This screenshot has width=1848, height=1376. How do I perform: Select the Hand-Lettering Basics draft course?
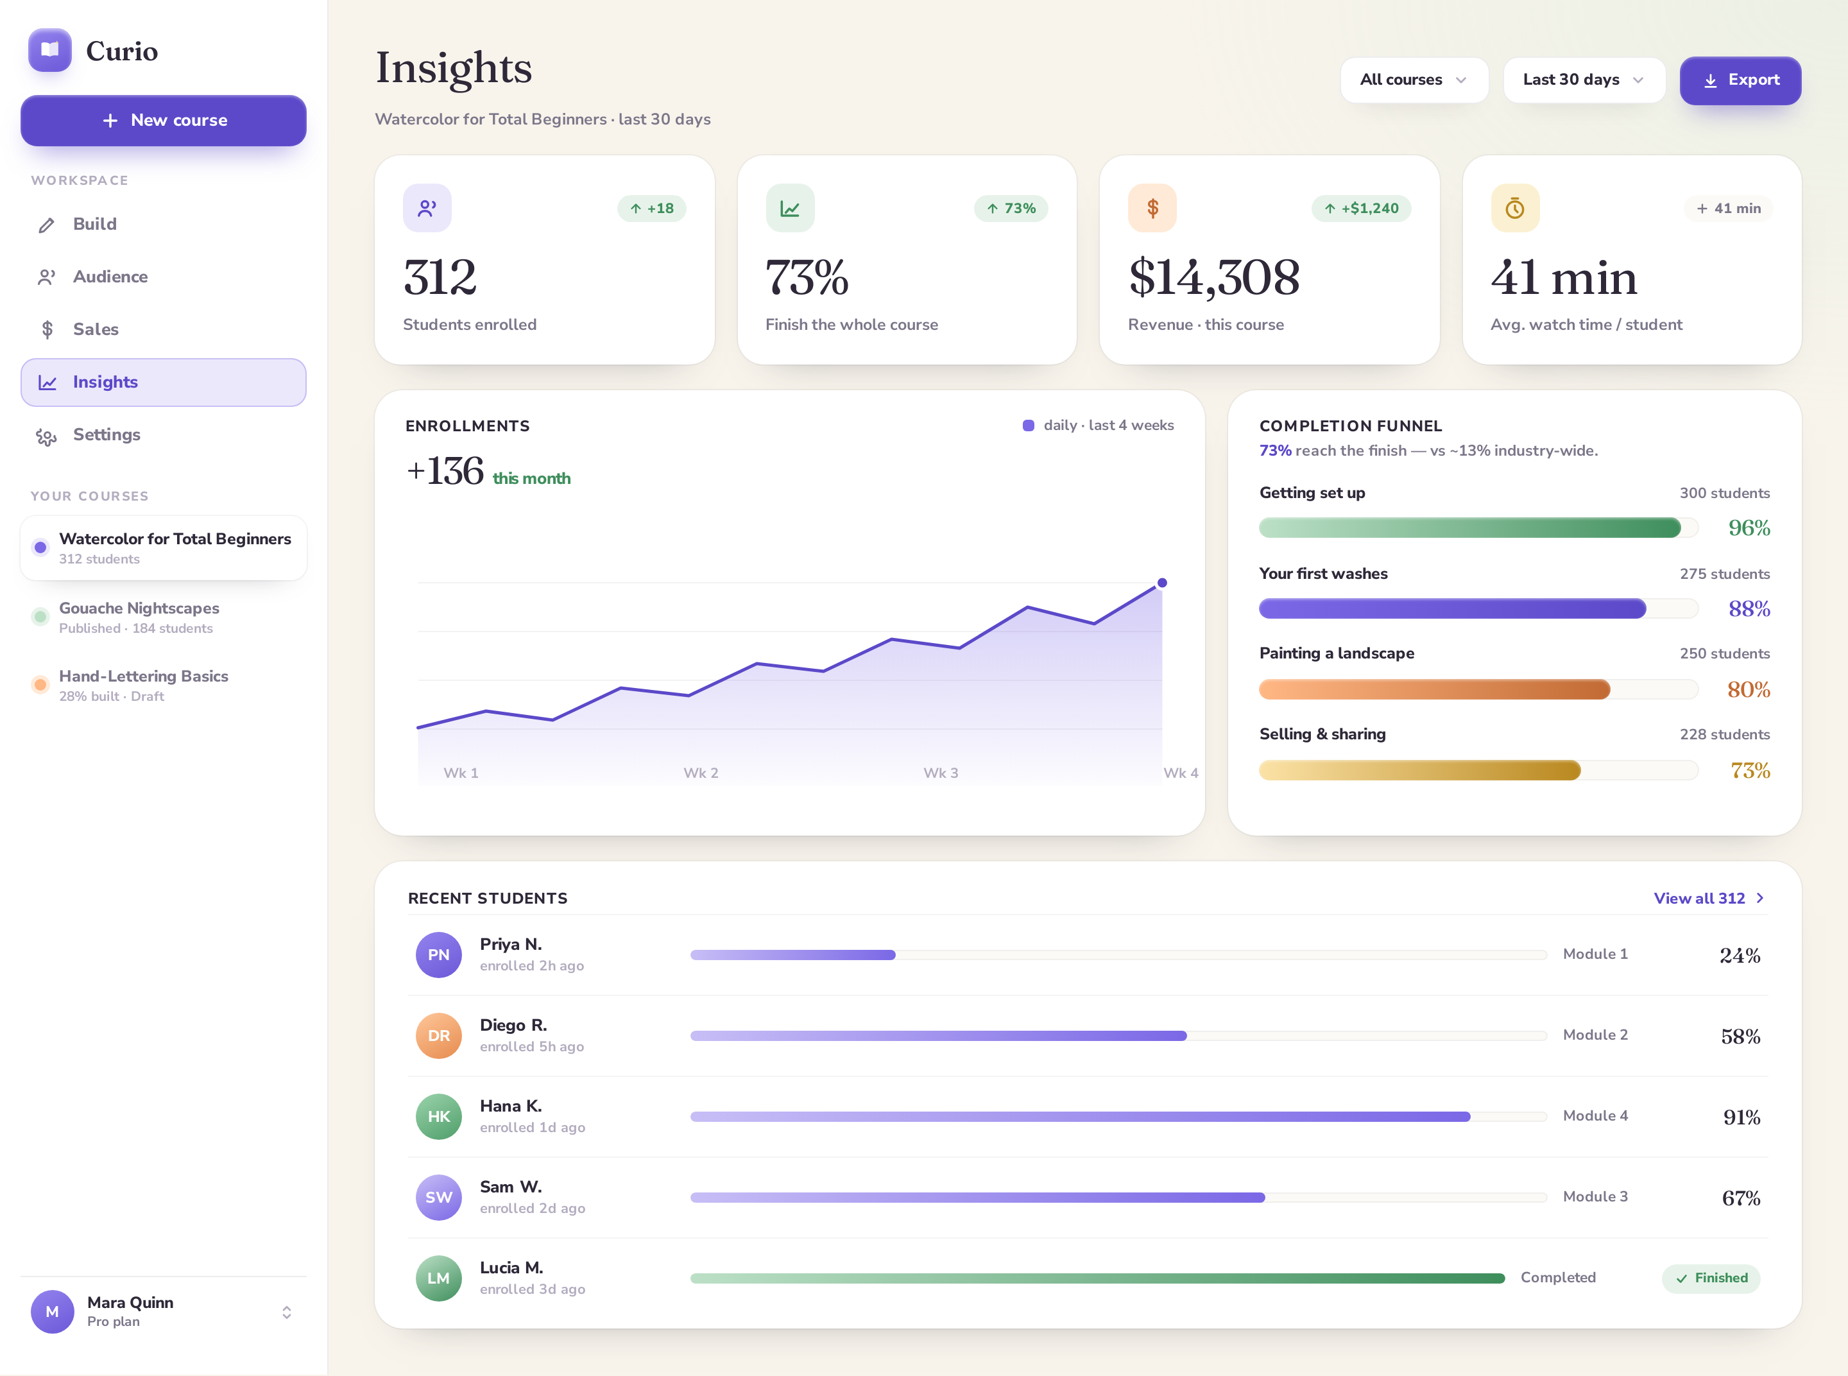(163, 685)
